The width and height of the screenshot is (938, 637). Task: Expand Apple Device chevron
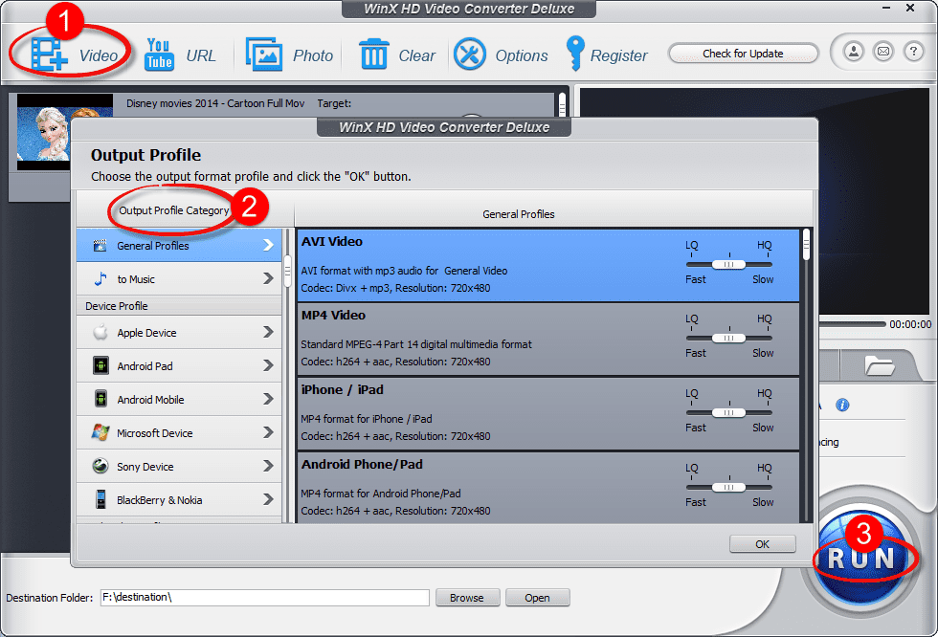268,332
